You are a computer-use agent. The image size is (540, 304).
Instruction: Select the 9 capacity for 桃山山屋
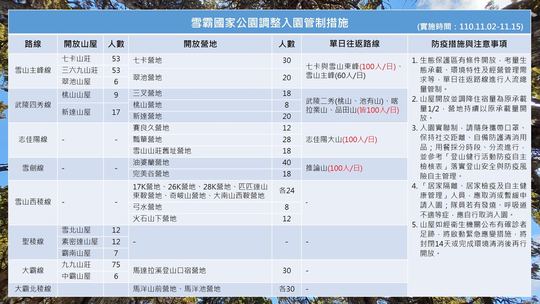[116, 95]
